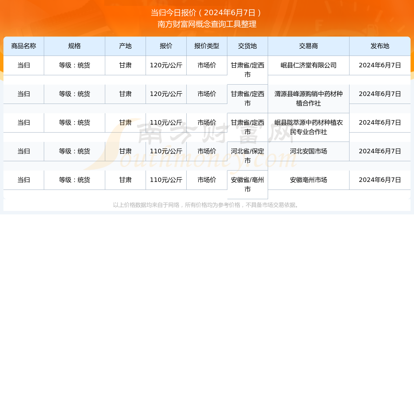414x416 pixels.
Task: Click the trader 岷县仁济堂有限公司
Action: click(308, 65)
